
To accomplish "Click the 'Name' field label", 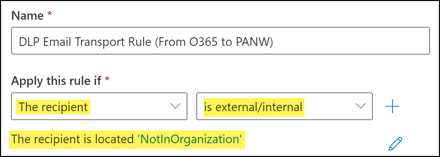I will pos(28,16).
